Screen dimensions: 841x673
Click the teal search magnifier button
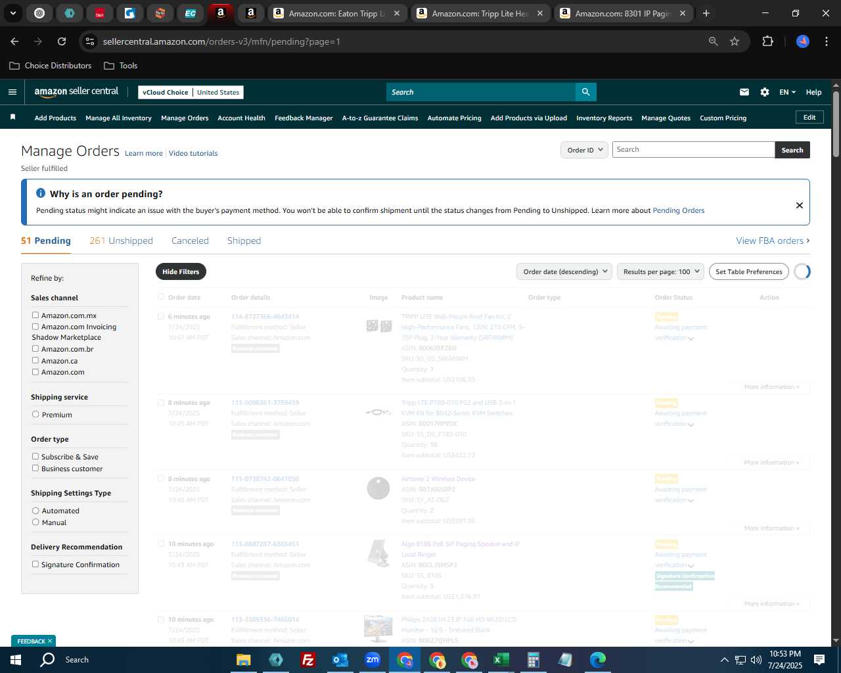point(585,92)
